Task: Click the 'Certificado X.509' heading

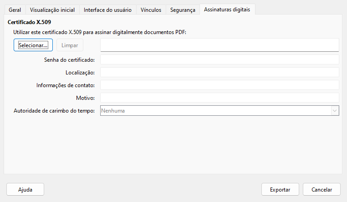Action: point(29,22)
